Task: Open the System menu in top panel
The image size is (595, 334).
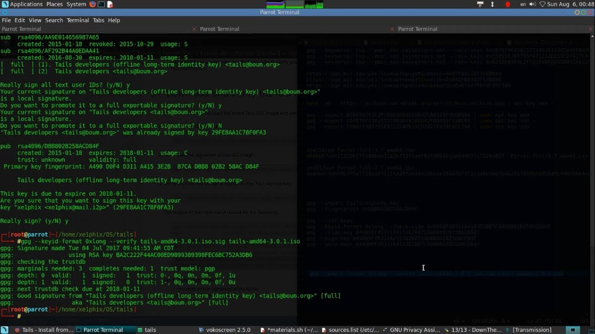Action: click(x=76, y=4)
